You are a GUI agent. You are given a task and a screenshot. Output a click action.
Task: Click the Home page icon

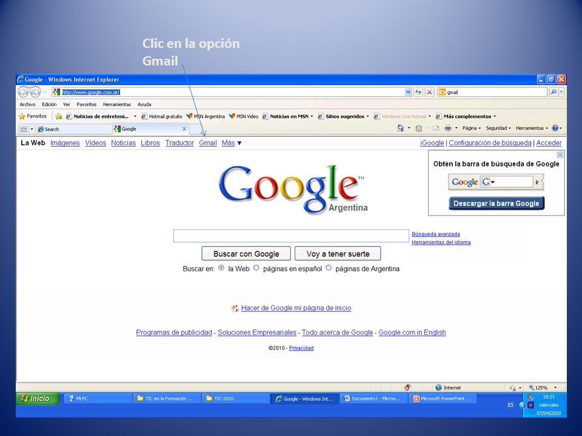pyautogui.click(x=401, y=128)
